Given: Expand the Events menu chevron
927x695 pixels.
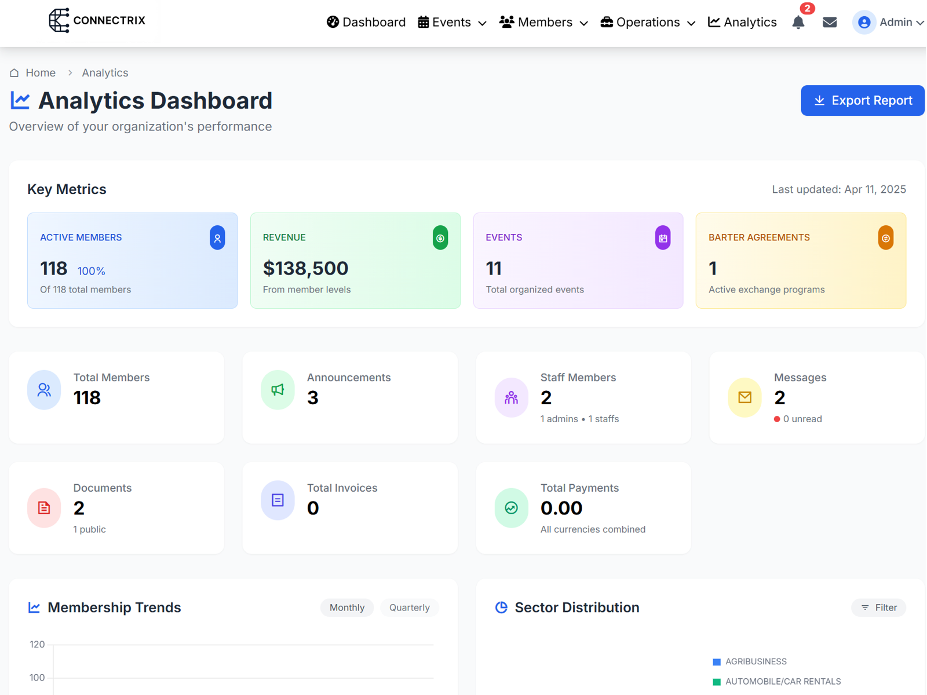Looking at the screenshot, I should pos(482,23).
